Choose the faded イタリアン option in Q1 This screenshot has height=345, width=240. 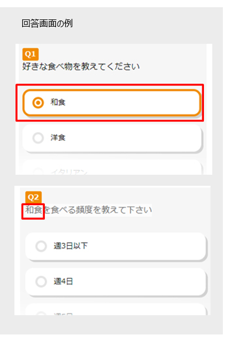(x=112, y=168)
